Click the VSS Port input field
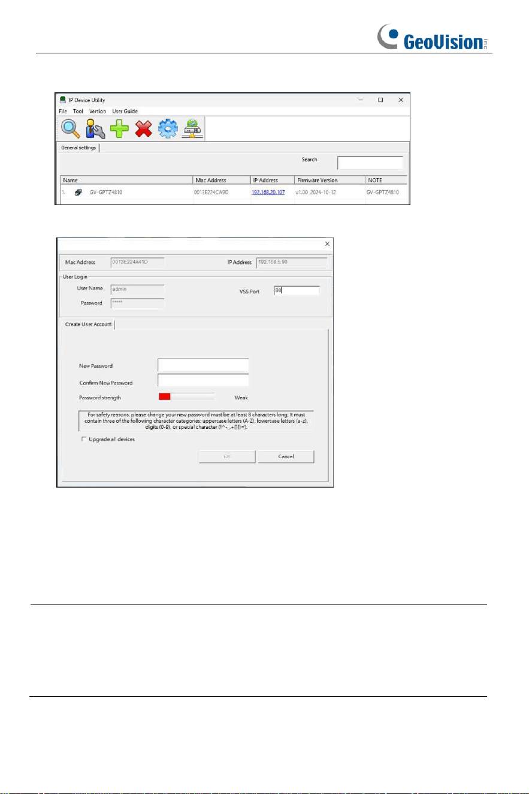This screenshot has height=794, width=529. [297, 290]
